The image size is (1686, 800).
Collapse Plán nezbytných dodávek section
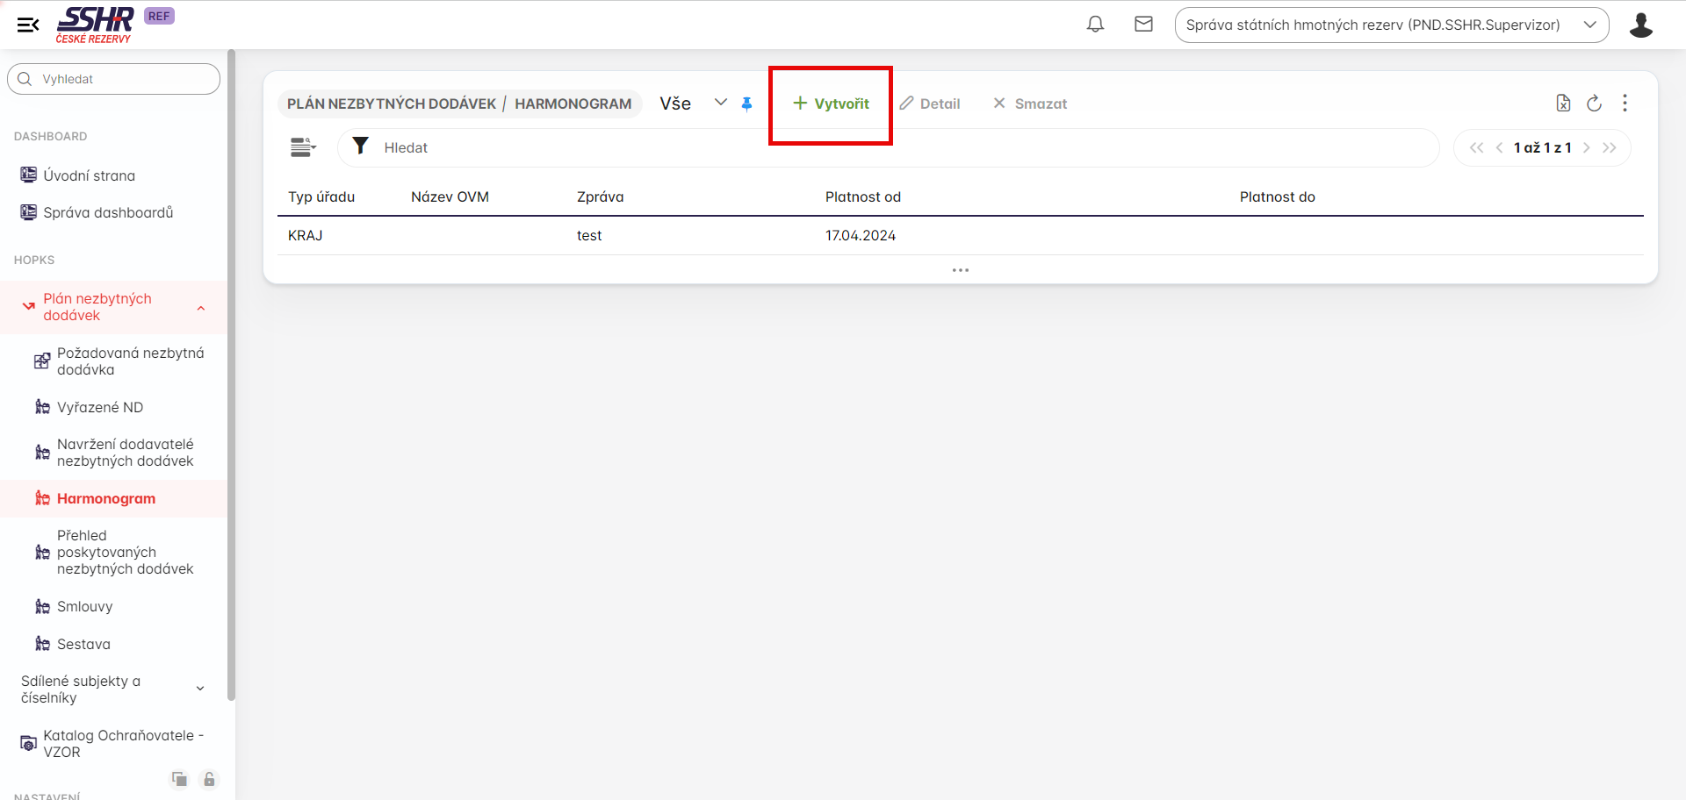[201, 308]
